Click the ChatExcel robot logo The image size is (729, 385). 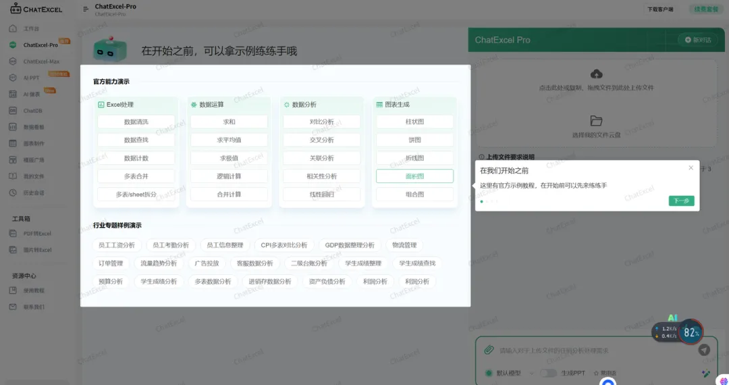click(x=16, y=8)
